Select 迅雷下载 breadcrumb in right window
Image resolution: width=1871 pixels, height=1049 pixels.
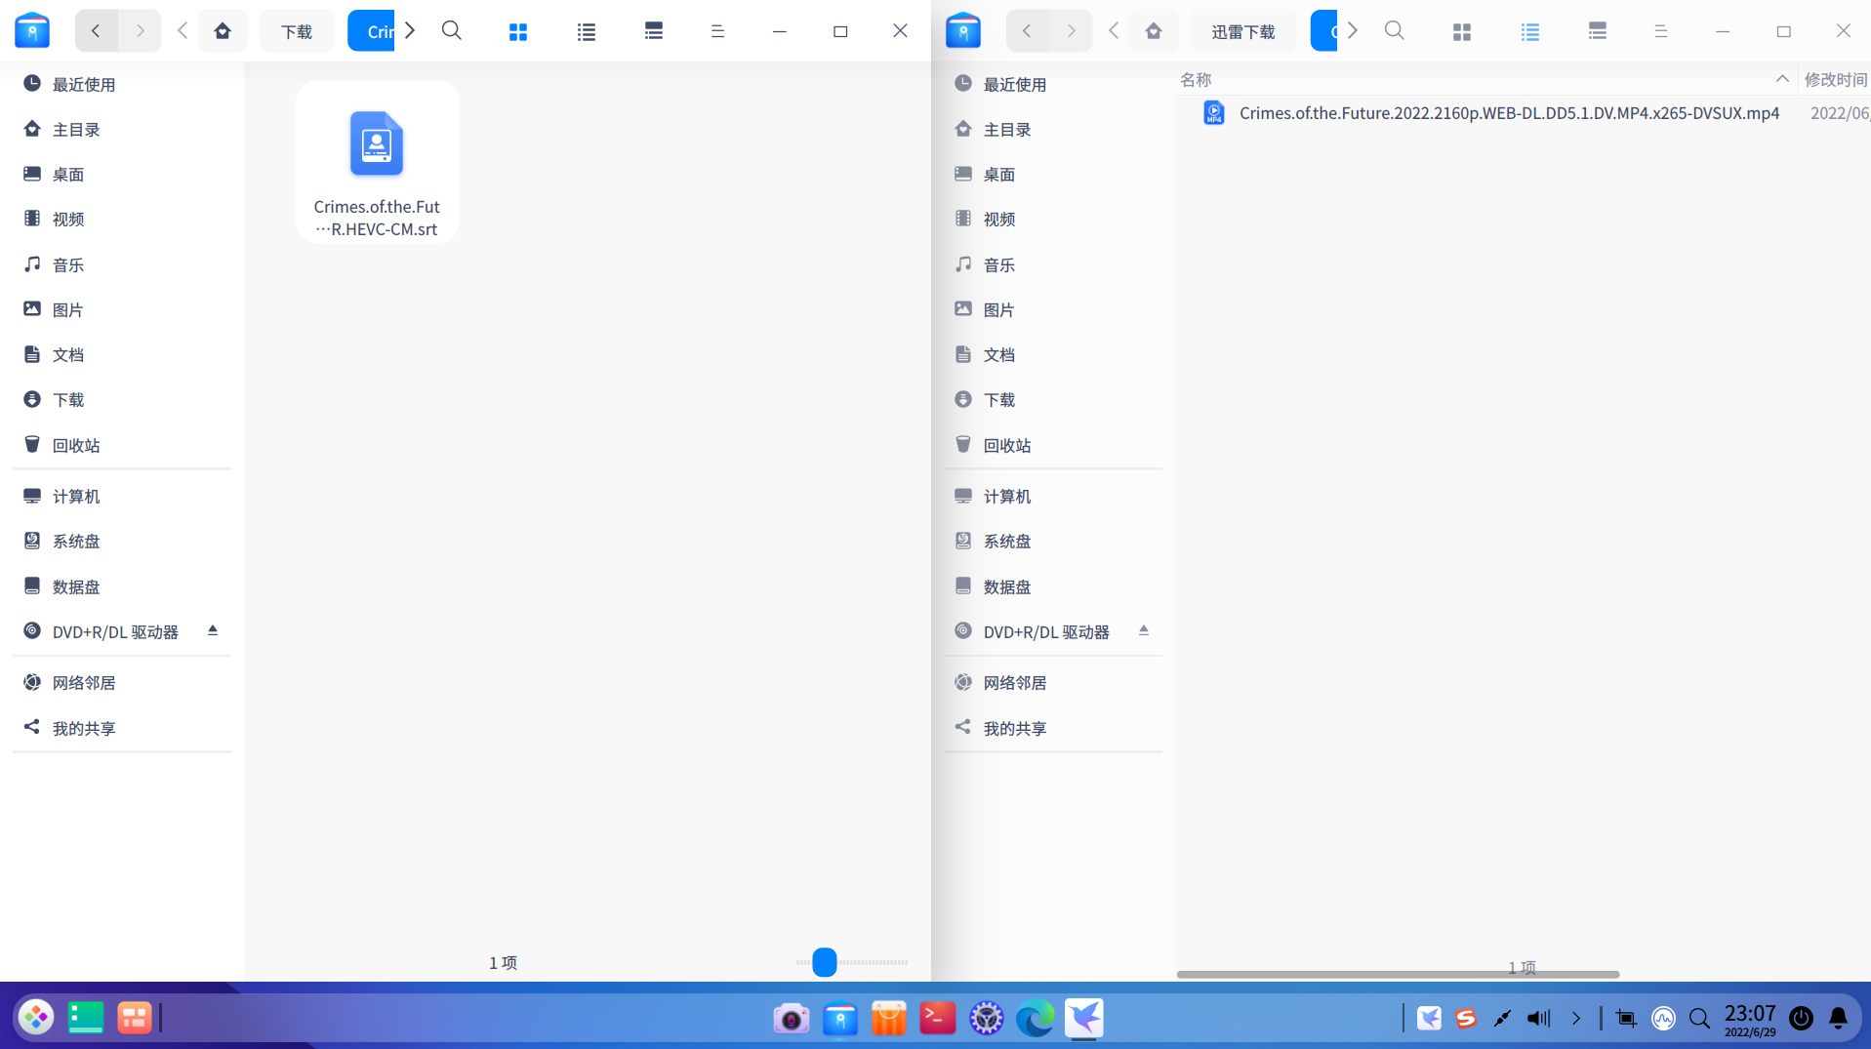tap(1243, 31)
